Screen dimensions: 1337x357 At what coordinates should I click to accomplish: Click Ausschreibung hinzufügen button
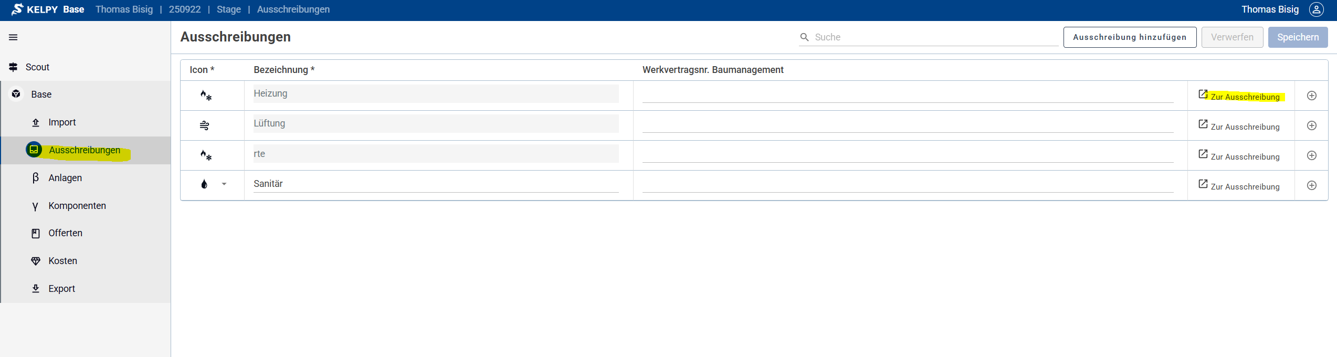(1129, 37)
